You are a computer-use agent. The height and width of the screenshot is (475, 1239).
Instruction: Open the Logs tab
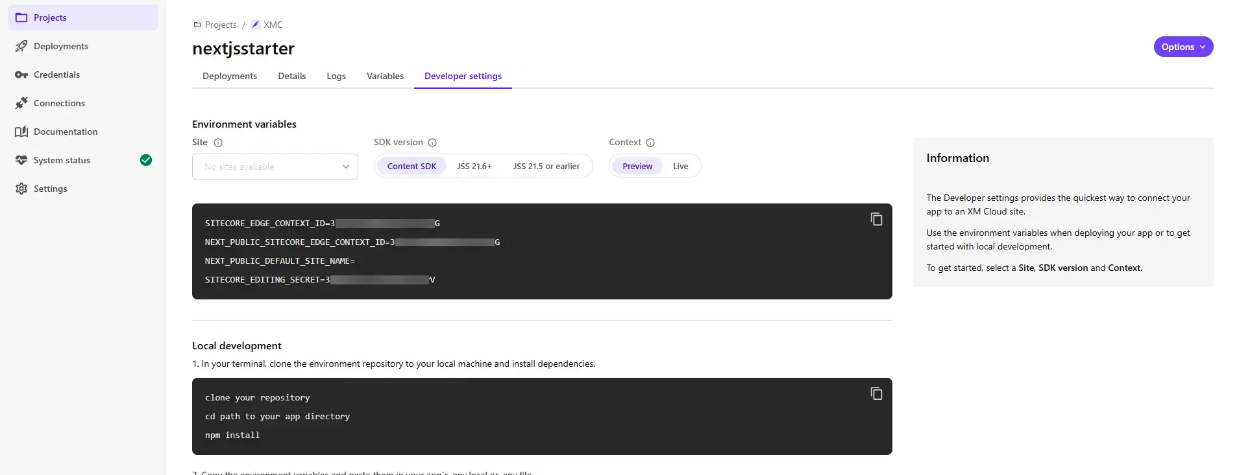click(336, 76)
